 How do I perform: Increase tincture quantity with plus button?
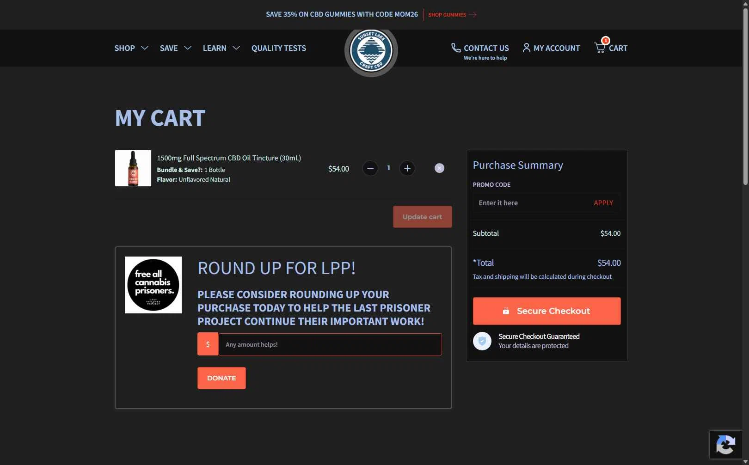coord(407,168)
